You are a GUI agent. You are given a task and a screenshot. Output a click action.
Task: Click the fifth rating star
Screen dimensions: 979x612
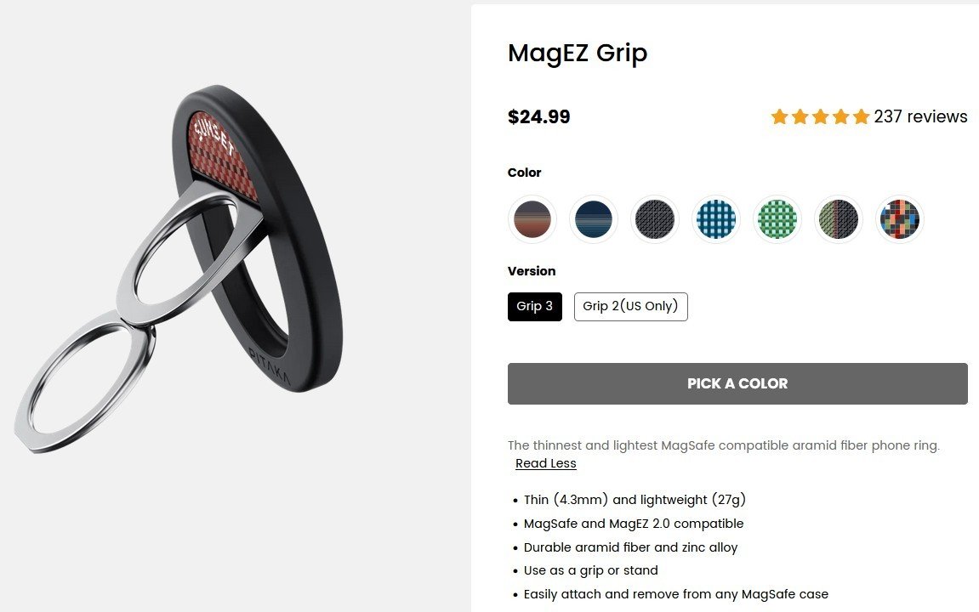click(x=861, y=116)
